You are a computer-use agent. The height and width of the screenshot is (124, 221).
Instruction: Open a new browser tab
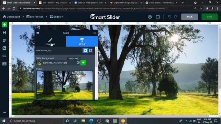click(183, 3)
